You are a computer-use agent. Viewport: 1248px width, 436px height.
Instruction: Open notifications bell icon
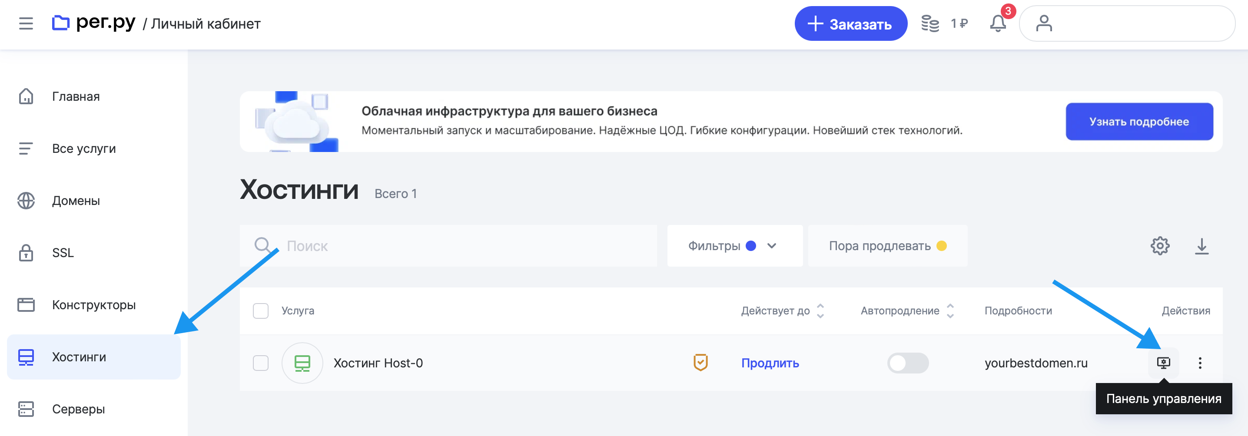coord(998,23)
